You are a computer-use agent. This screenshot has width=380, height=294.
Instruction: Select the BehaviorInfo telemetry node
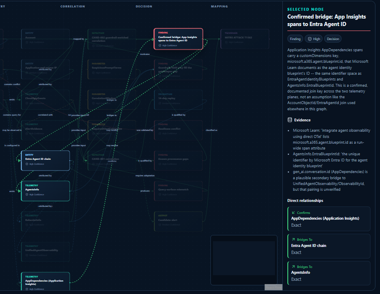point(45,221)
